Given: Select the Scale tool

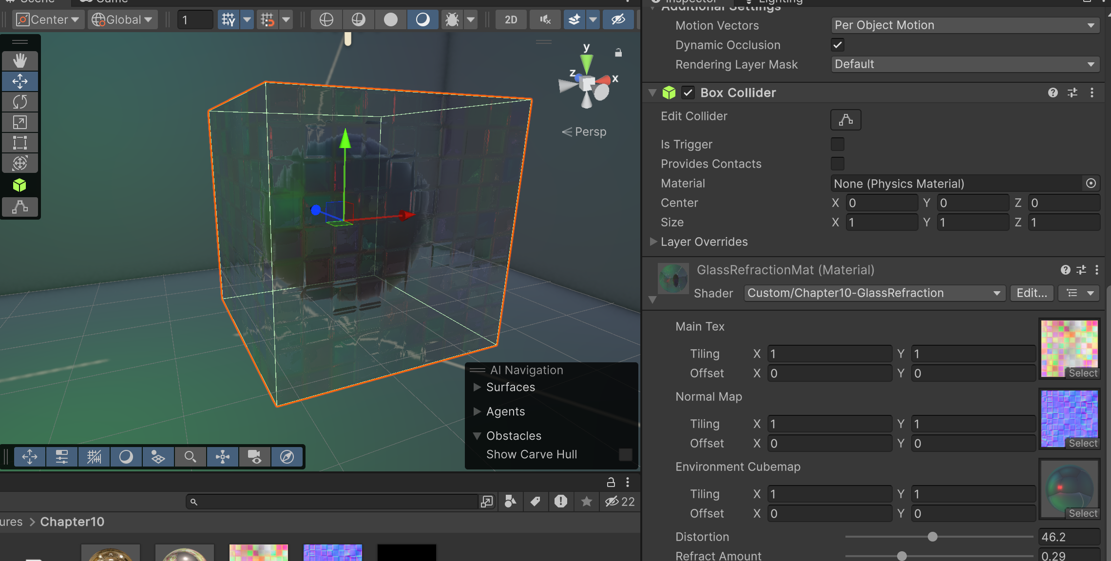Looking at the screenshot, I should click(19, 122).
